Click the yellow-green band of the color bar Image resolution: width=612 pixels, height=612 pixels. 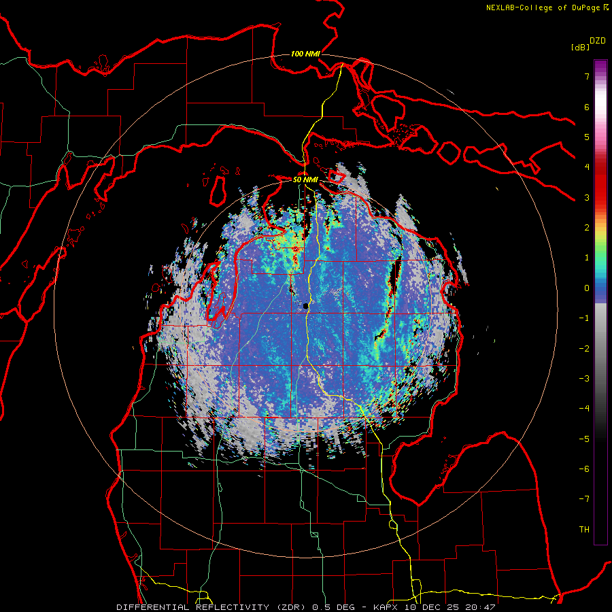[600, 240]
